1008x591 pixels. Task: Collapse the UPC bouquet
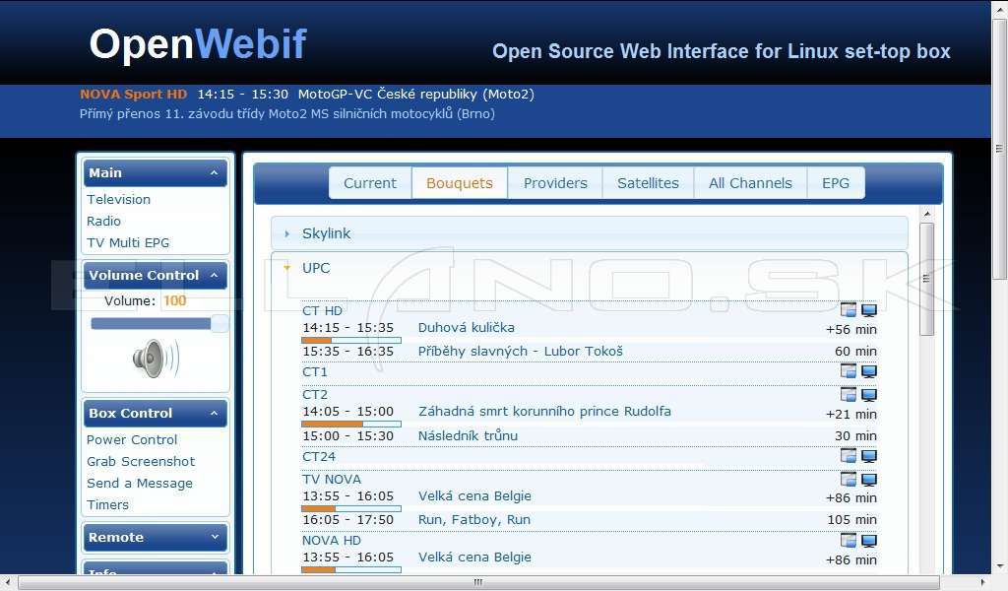click(x=589, y=268)
